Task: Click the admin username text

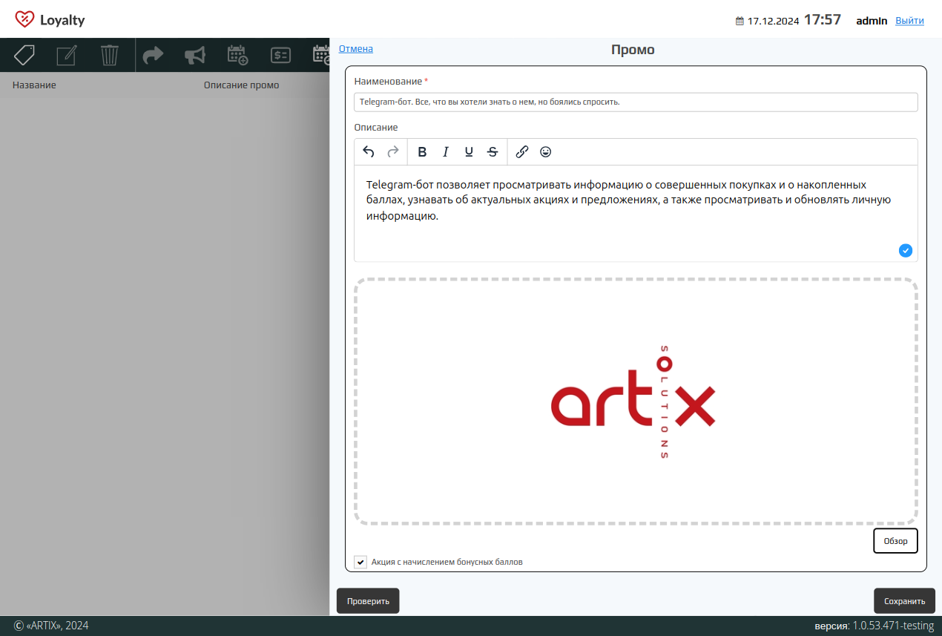Action: tap(872, 21)
